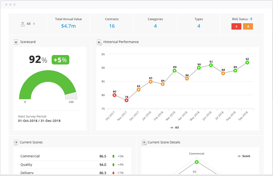The height and width of the screenshot is (176, 273).
Task: Click the Sep 2018 data point marked 92
Action: coord(247,63)
